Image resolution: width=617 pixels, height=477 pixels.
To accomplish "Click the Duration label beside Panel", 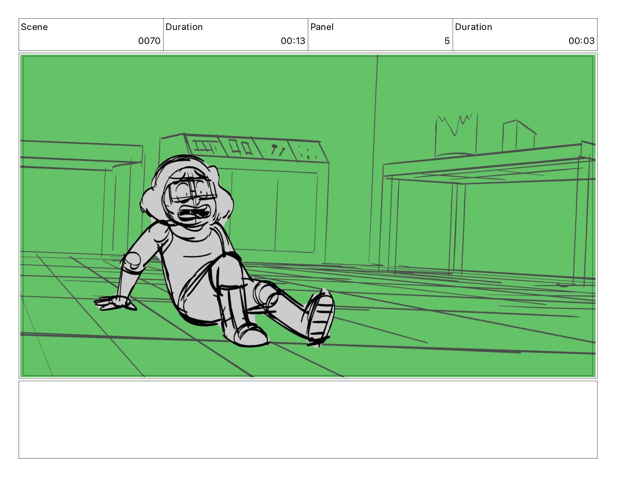I will [474, 27].
